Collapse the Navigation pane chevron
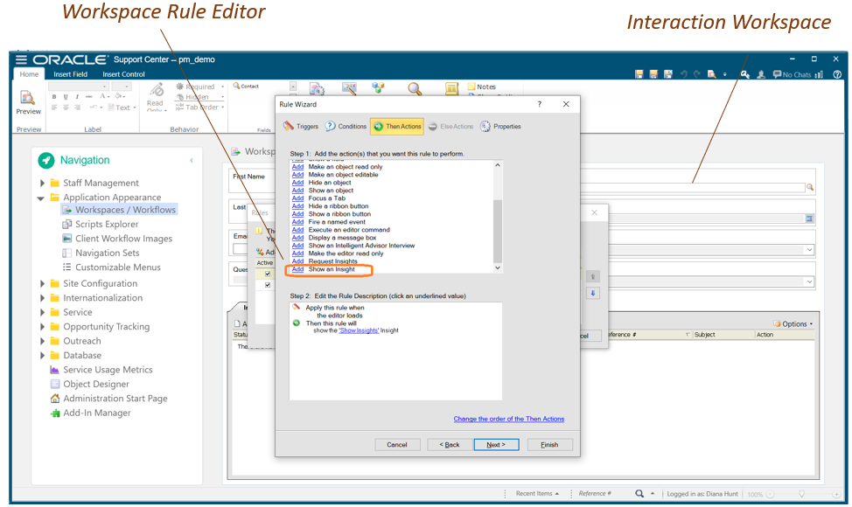 point(192,160)
